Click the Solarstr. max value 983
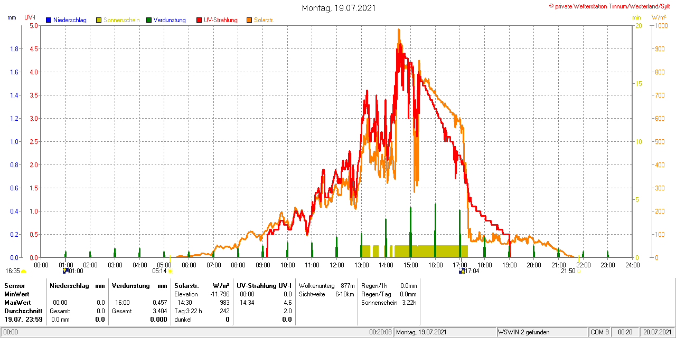This screenshot has height=338, width=676. (x=224, y=303)
